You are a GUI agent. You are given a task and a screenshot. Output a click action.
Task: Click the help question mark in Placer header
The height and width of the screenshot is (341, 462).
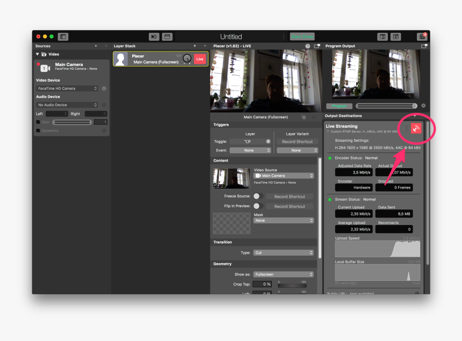pos(308,46)
